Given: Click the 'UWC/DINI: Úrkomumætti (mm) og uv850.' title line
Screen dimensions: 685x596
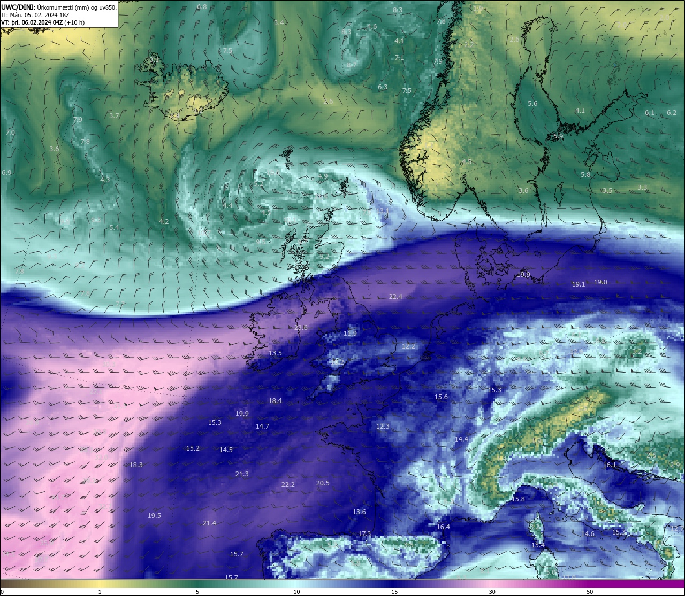Looking at the screenshot, I should coord(59,7).
